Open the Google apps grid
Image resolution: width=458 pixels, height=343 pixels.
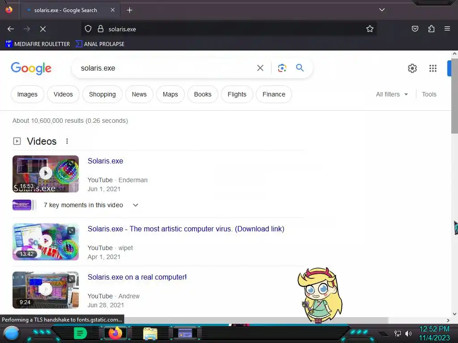[x=433, y=68]
